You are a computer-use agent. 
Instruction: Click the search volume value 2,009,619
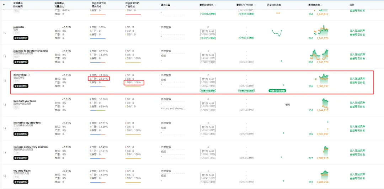click(322, 158)
